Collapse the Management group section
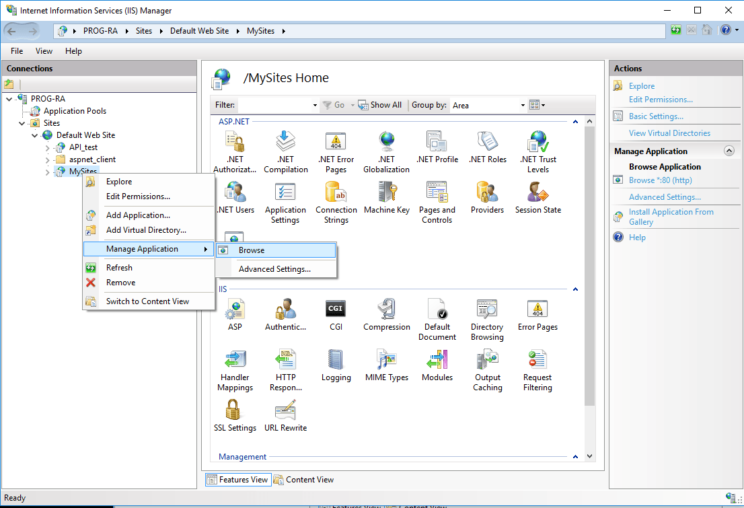Viewport: 744px width, 508px height. tap(576, 457)
